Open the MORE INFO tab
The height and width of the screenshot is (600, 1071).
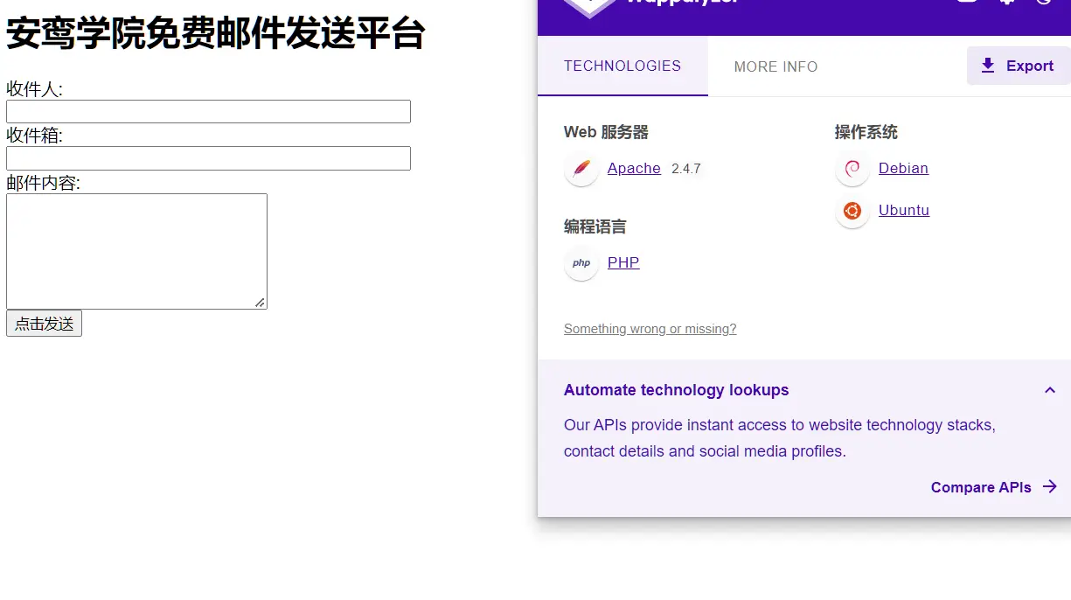point(775,67)
